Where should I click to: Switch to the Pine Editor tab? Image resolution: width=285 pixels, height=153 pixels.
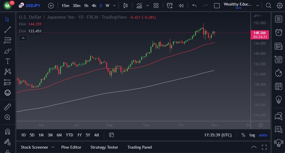71,147
